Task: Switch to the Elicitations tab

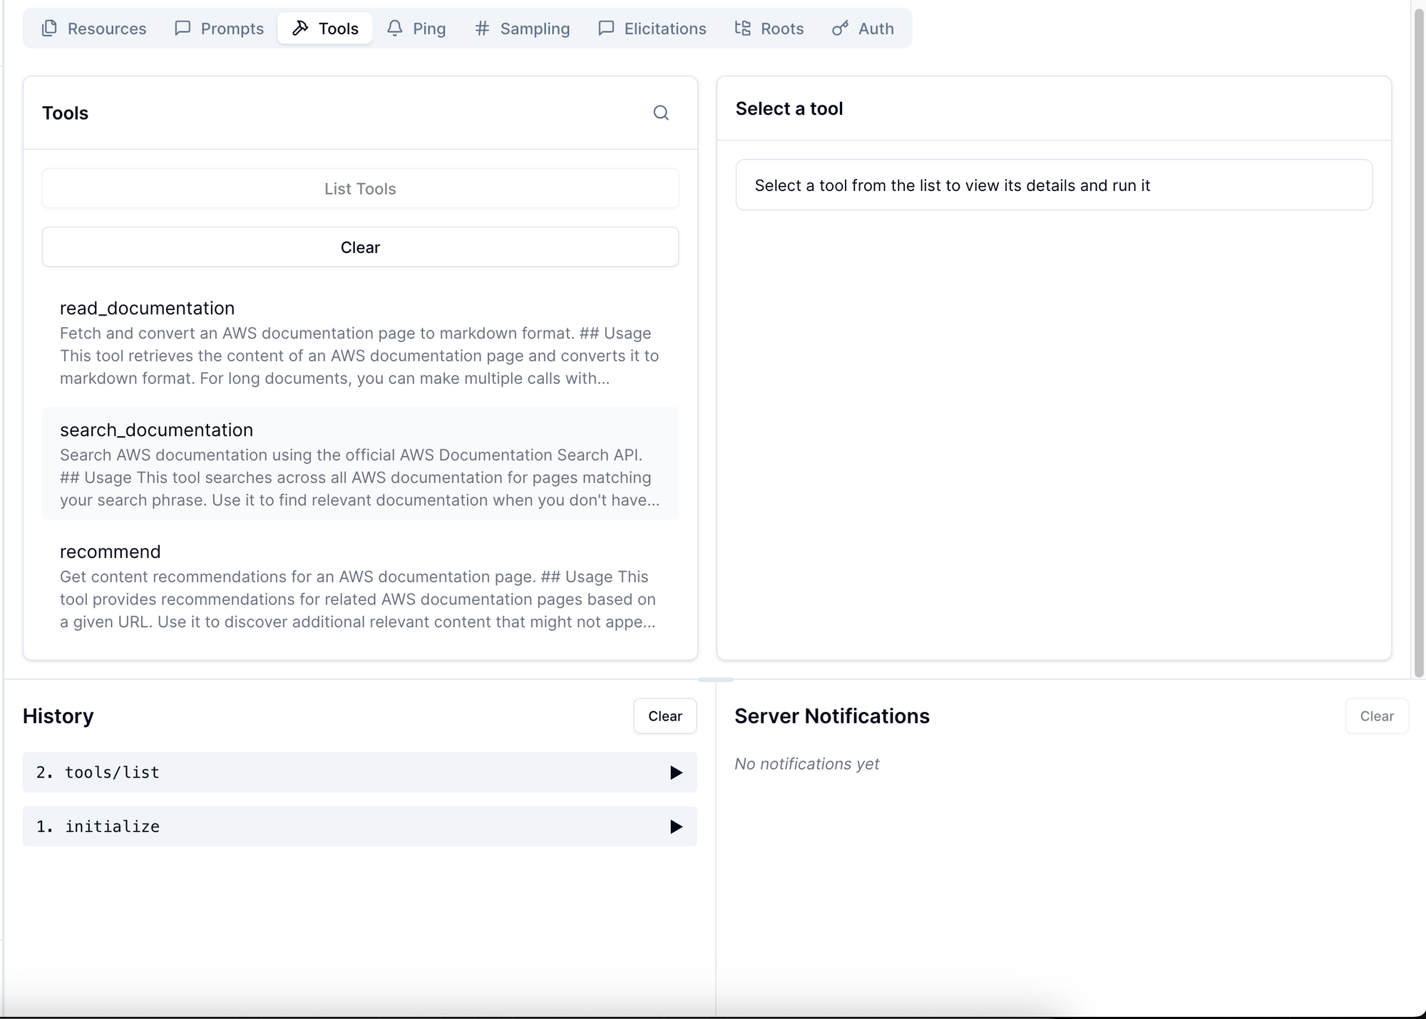Action: [652, 29]
